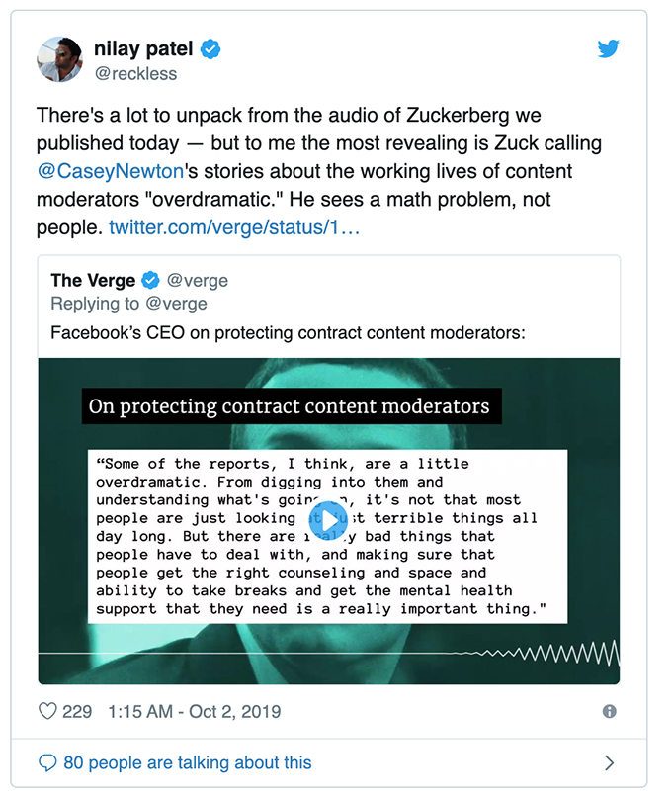Click the quoted tweet's caption text
Screen dimensions: 672x800
click(288, 333)
